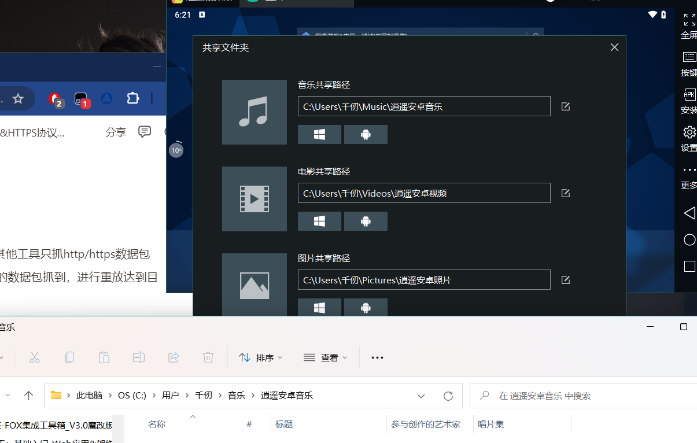697x443 pixels.
Task: Click the picture share path field
Action: pyautogui.click(x=424, y=280)
